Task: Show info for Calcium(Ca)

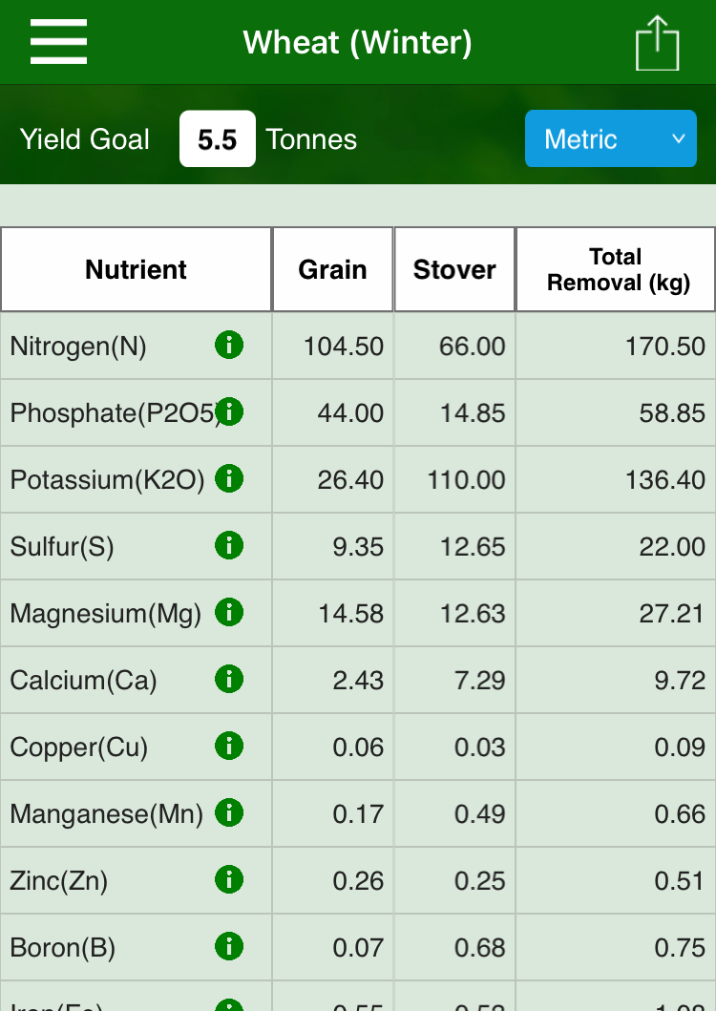Action: click(229, 680)
